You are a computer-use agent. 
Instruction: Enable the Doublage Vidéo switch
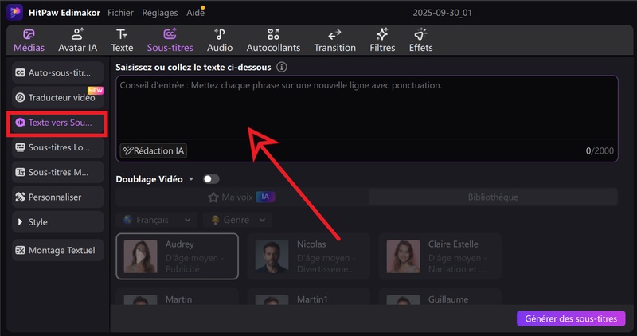(211, 179)
